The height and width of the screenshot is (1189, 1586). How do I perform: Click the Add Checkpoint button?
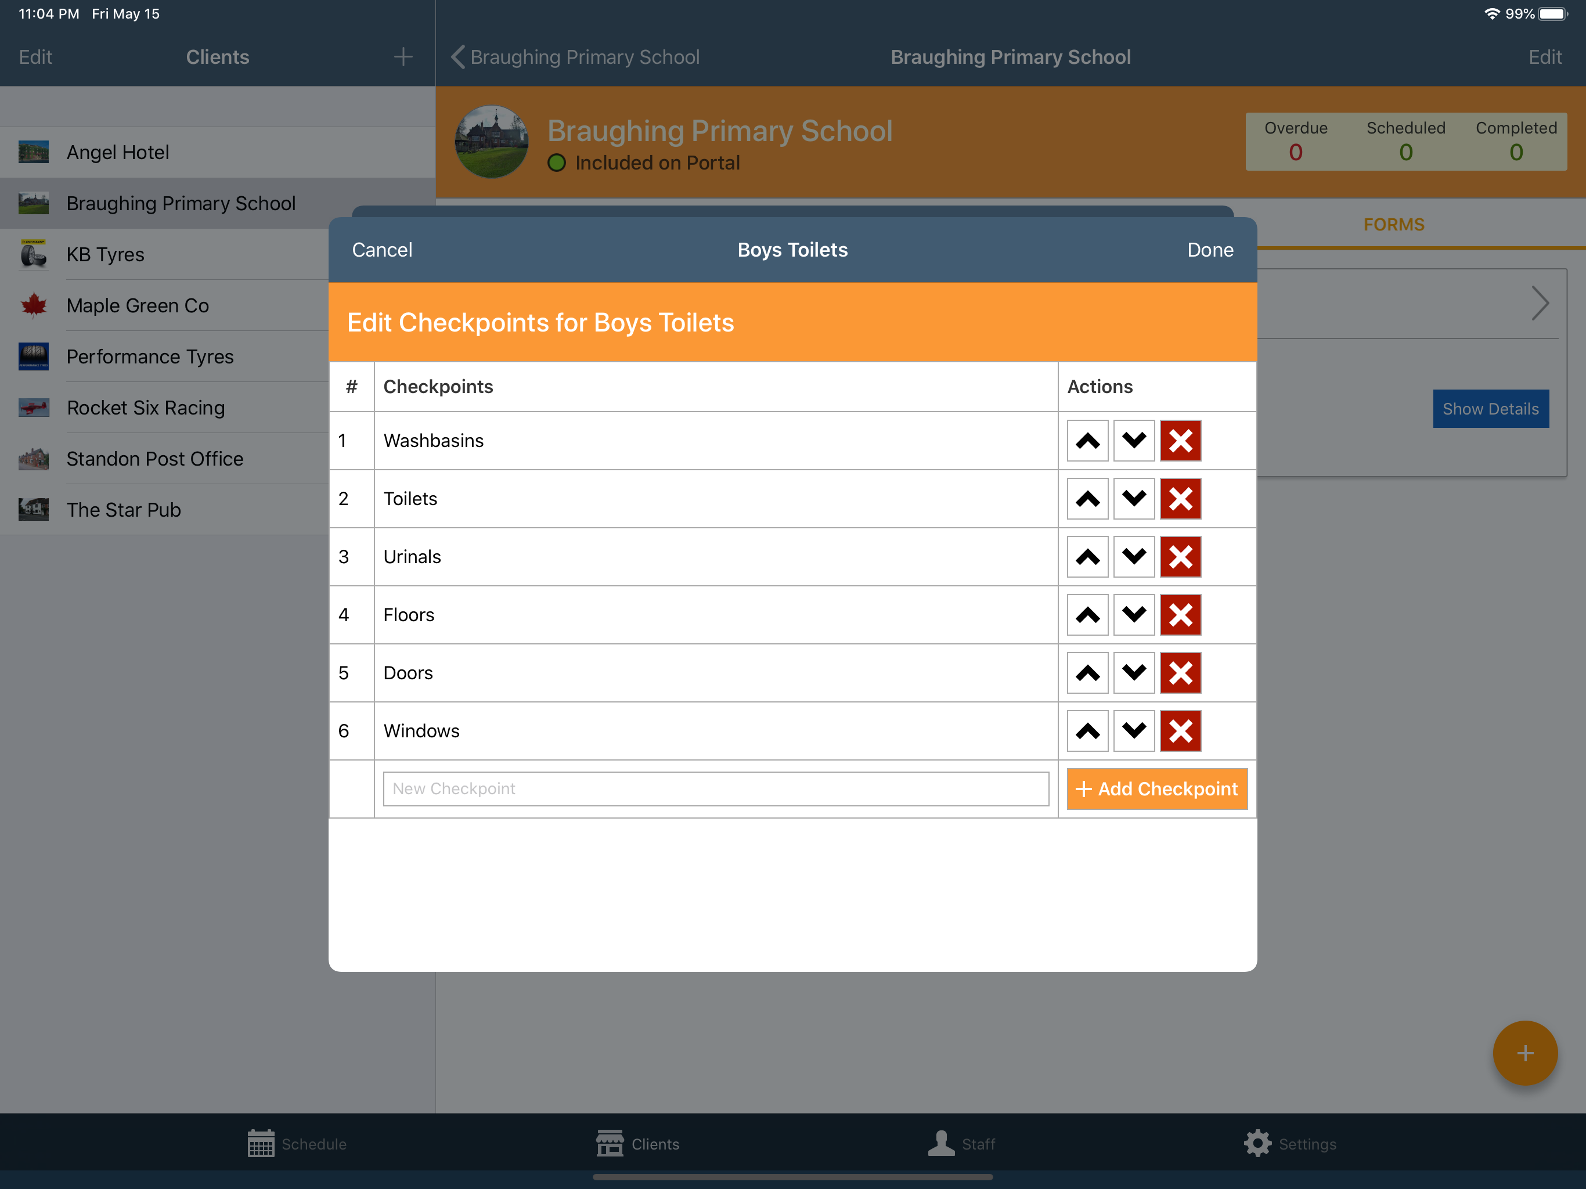point(1156,789)
